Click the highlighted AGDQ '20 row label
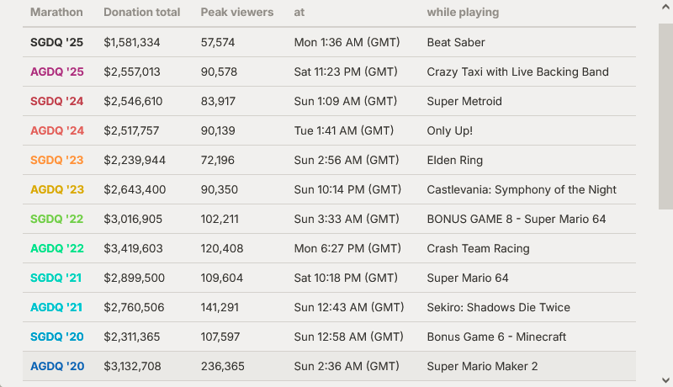The height and width of the screenshot is (387, 673). point(57,366)
